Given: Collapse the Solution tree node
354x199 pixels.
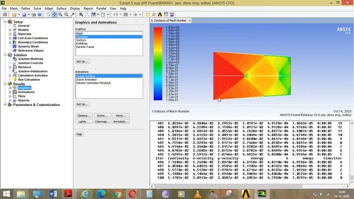Looking at the screenshot, I should [x=5, y=55].
